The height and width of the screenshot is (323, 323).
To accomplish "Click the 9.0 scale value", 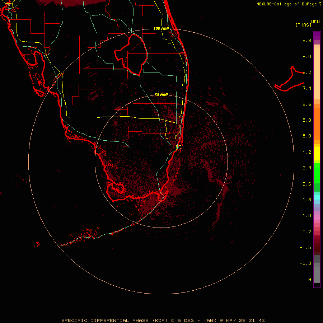I will [307, 56].
